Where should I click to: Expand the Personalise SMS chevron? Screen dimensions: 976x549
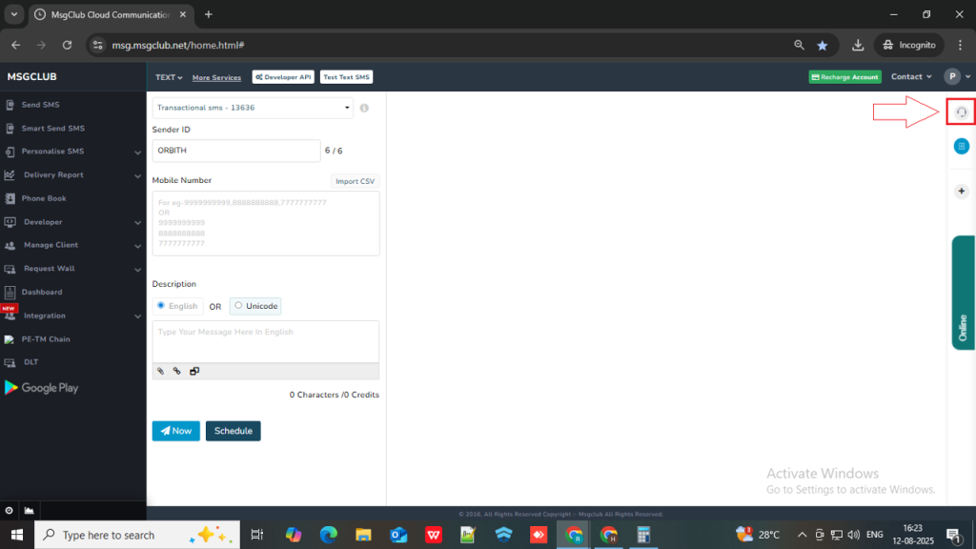tap(137, 152)
